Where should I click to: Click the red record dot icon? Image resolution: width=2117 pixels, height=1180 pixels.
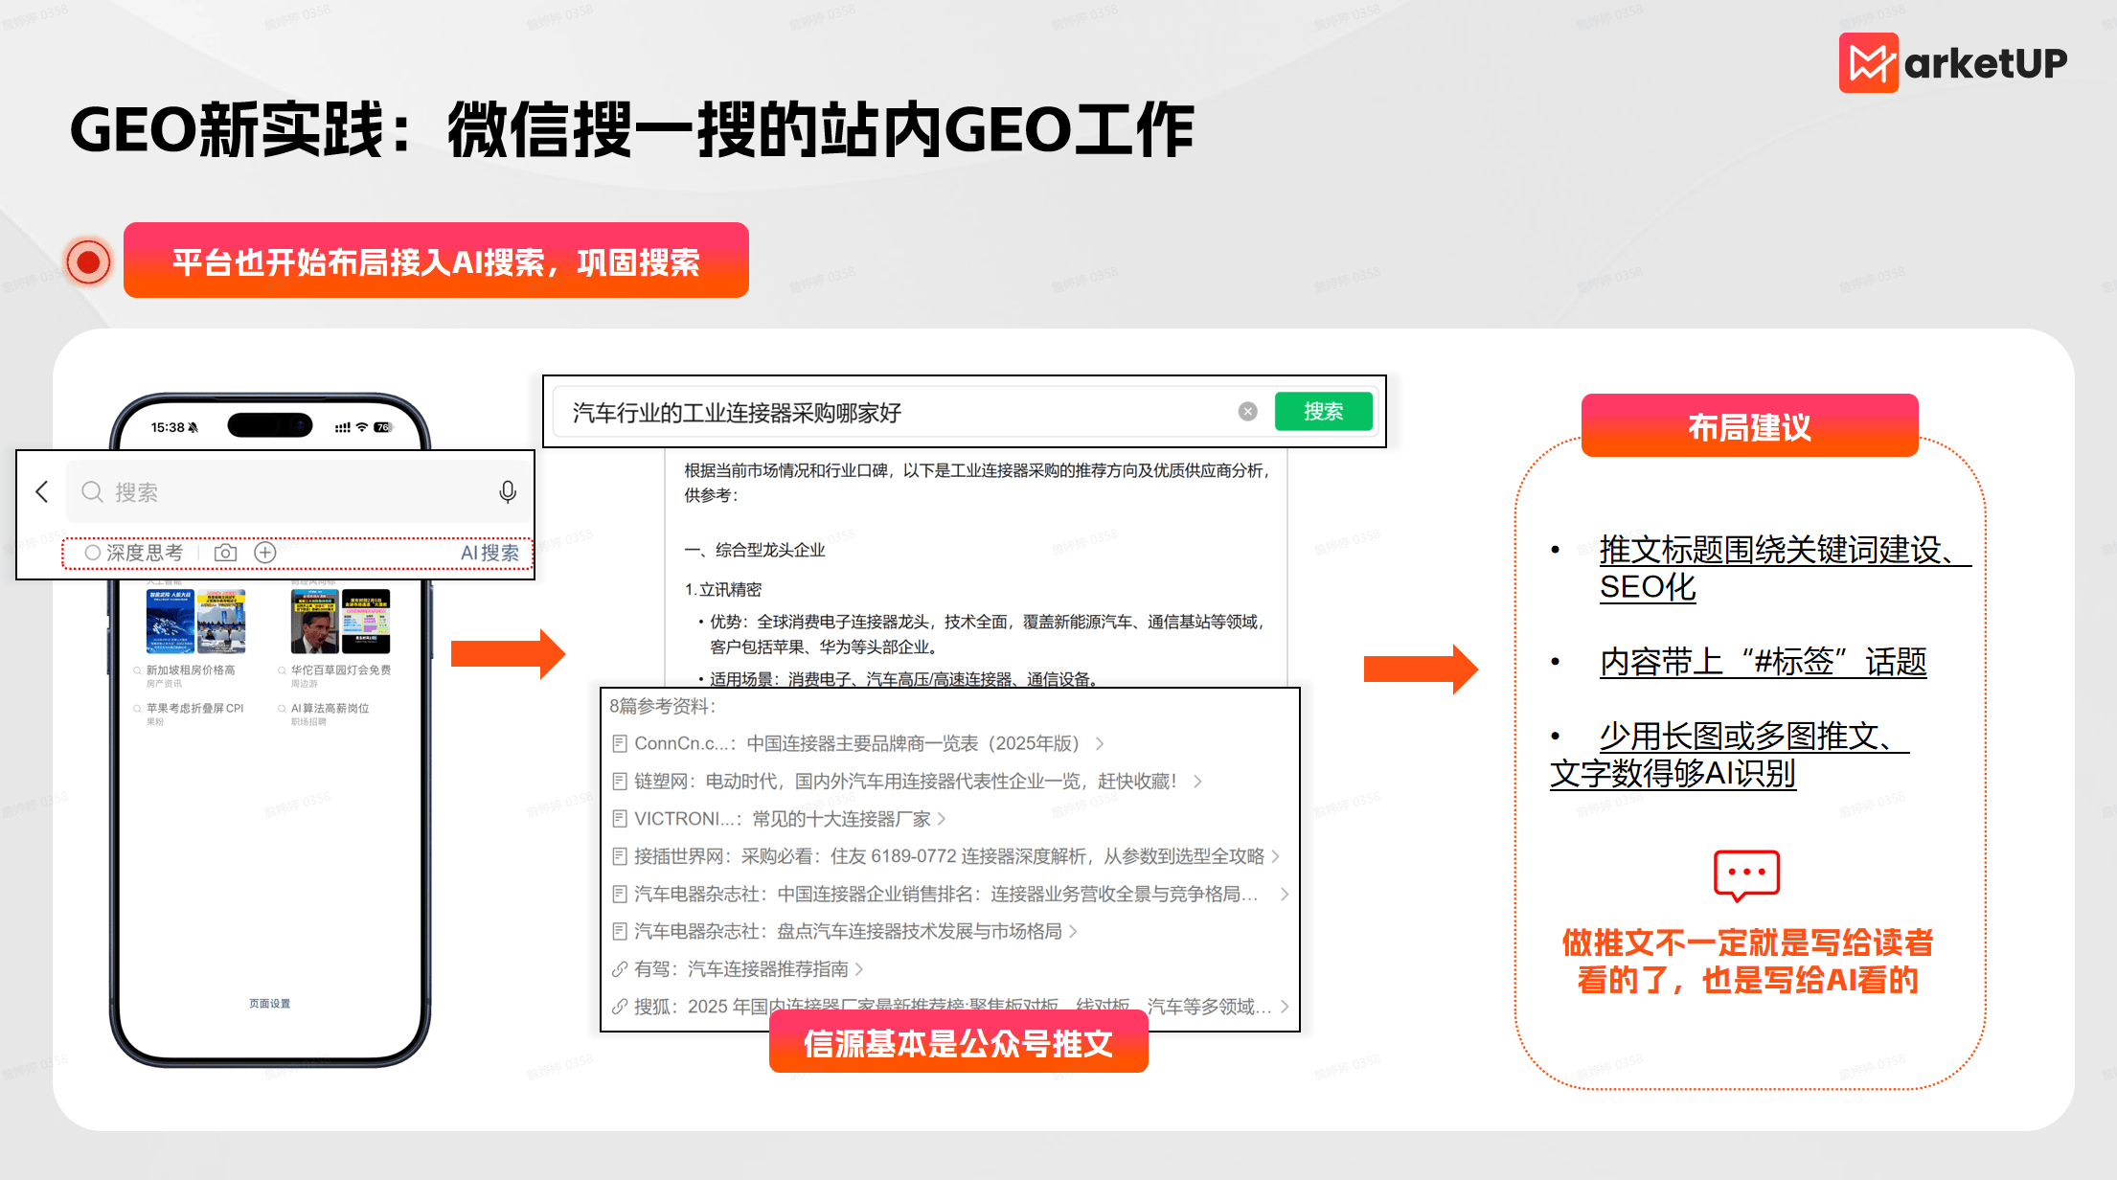88,261
